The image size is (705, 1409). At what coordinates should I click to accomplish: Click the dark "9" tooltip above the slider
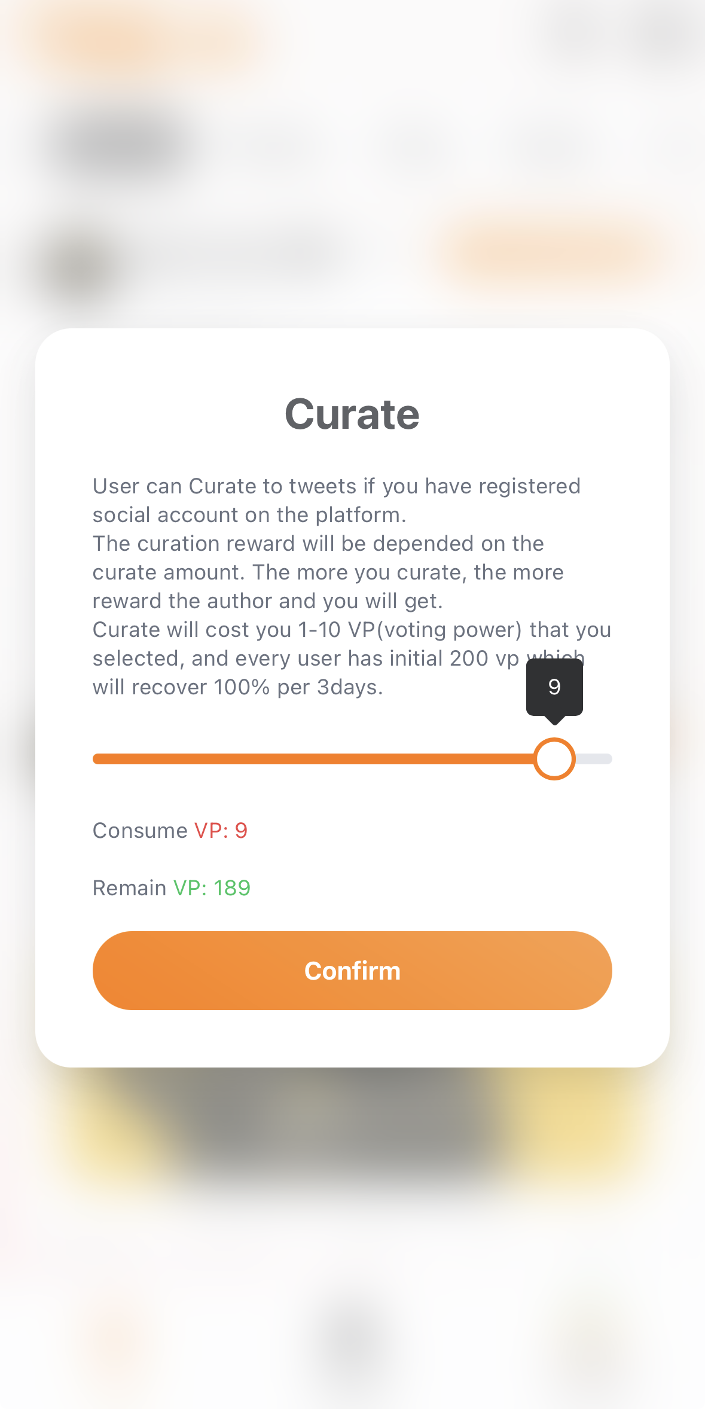[x=554, y=687]
